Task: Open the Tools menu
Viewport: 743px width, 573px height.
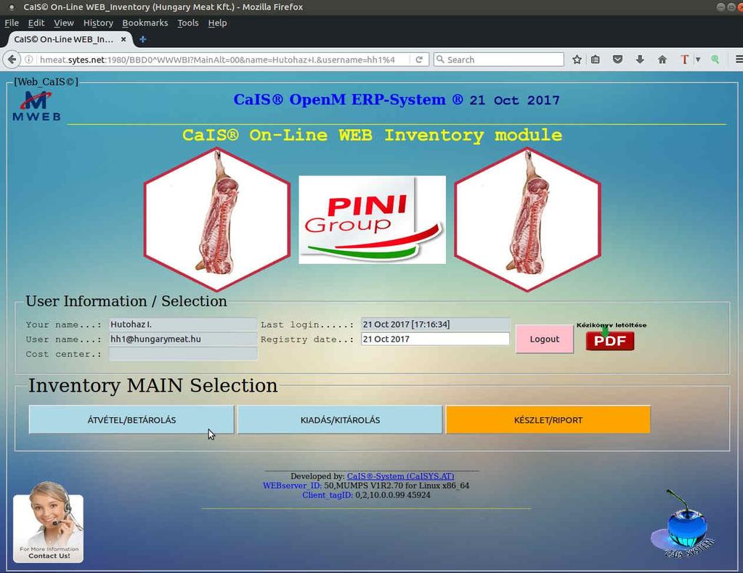Action: [x=187, y=22]
